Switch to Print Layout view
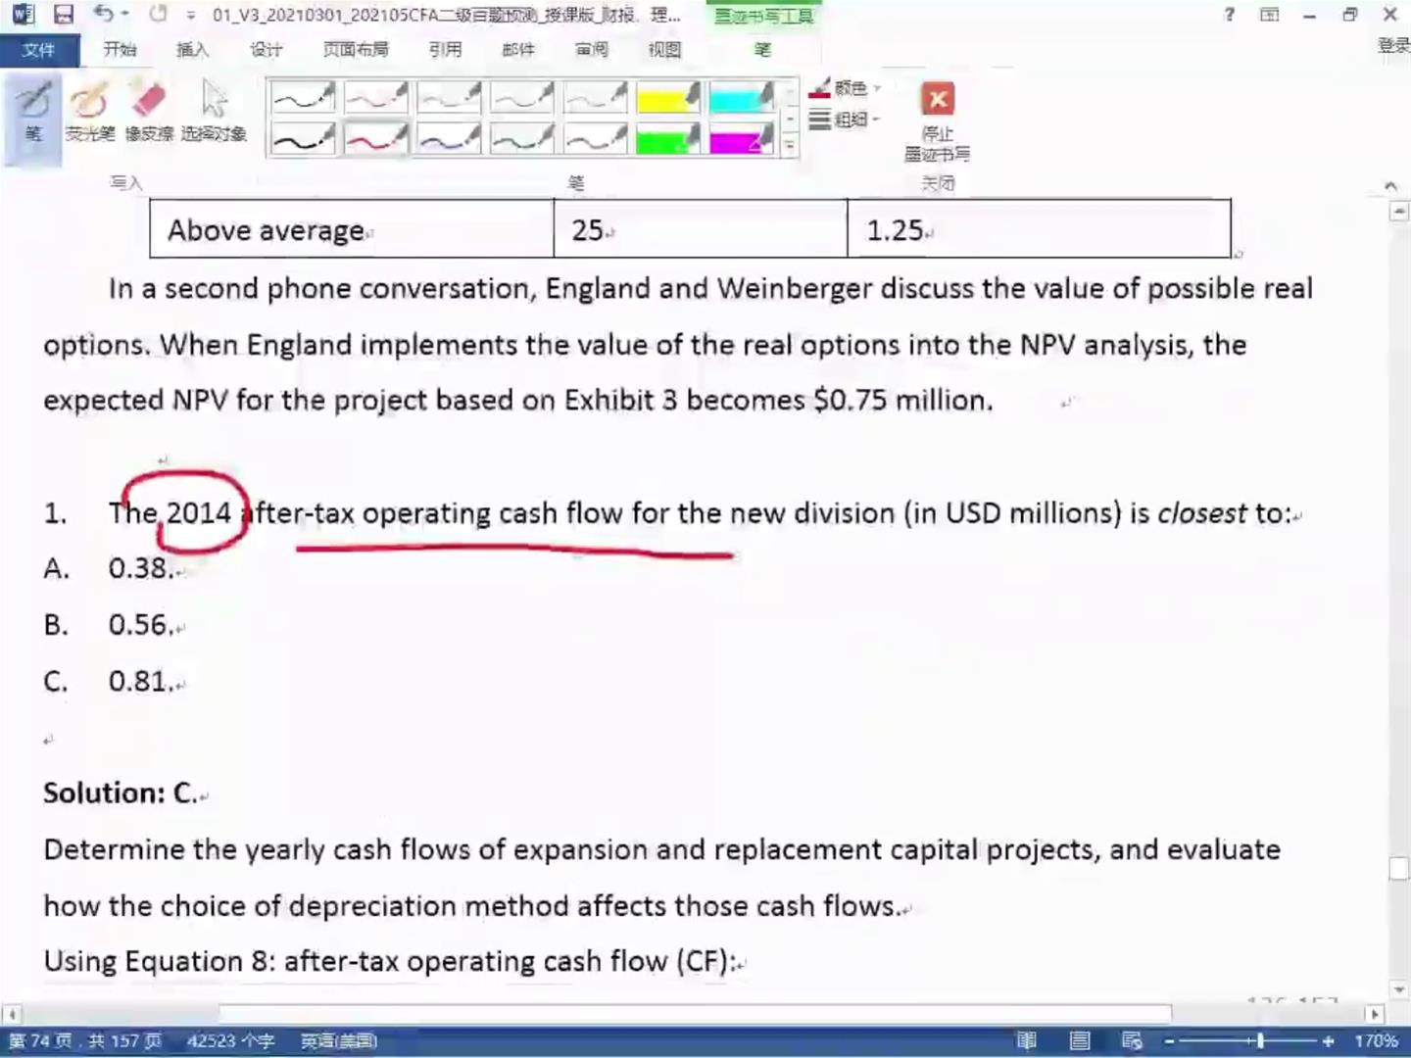Image resolution: width=1411 pixels, height=1058 pixels. click(1079, 1040)
